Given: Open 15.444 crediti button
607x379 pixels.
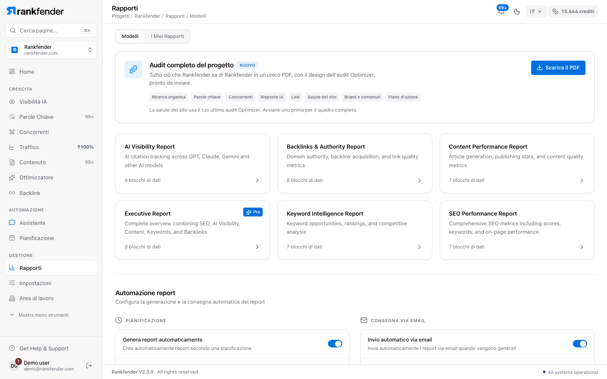Looking at the screenshot, I should [573, 11].
